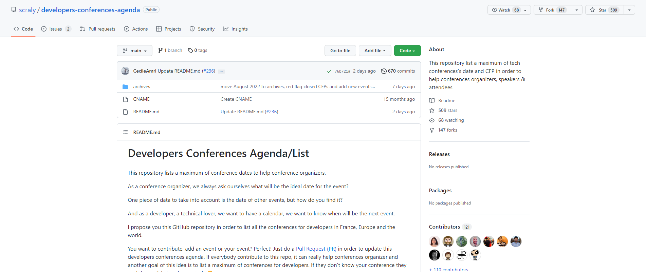The width and height of the screenshot is (646, 272).
Task: Fork the repository
Action: 552,10
